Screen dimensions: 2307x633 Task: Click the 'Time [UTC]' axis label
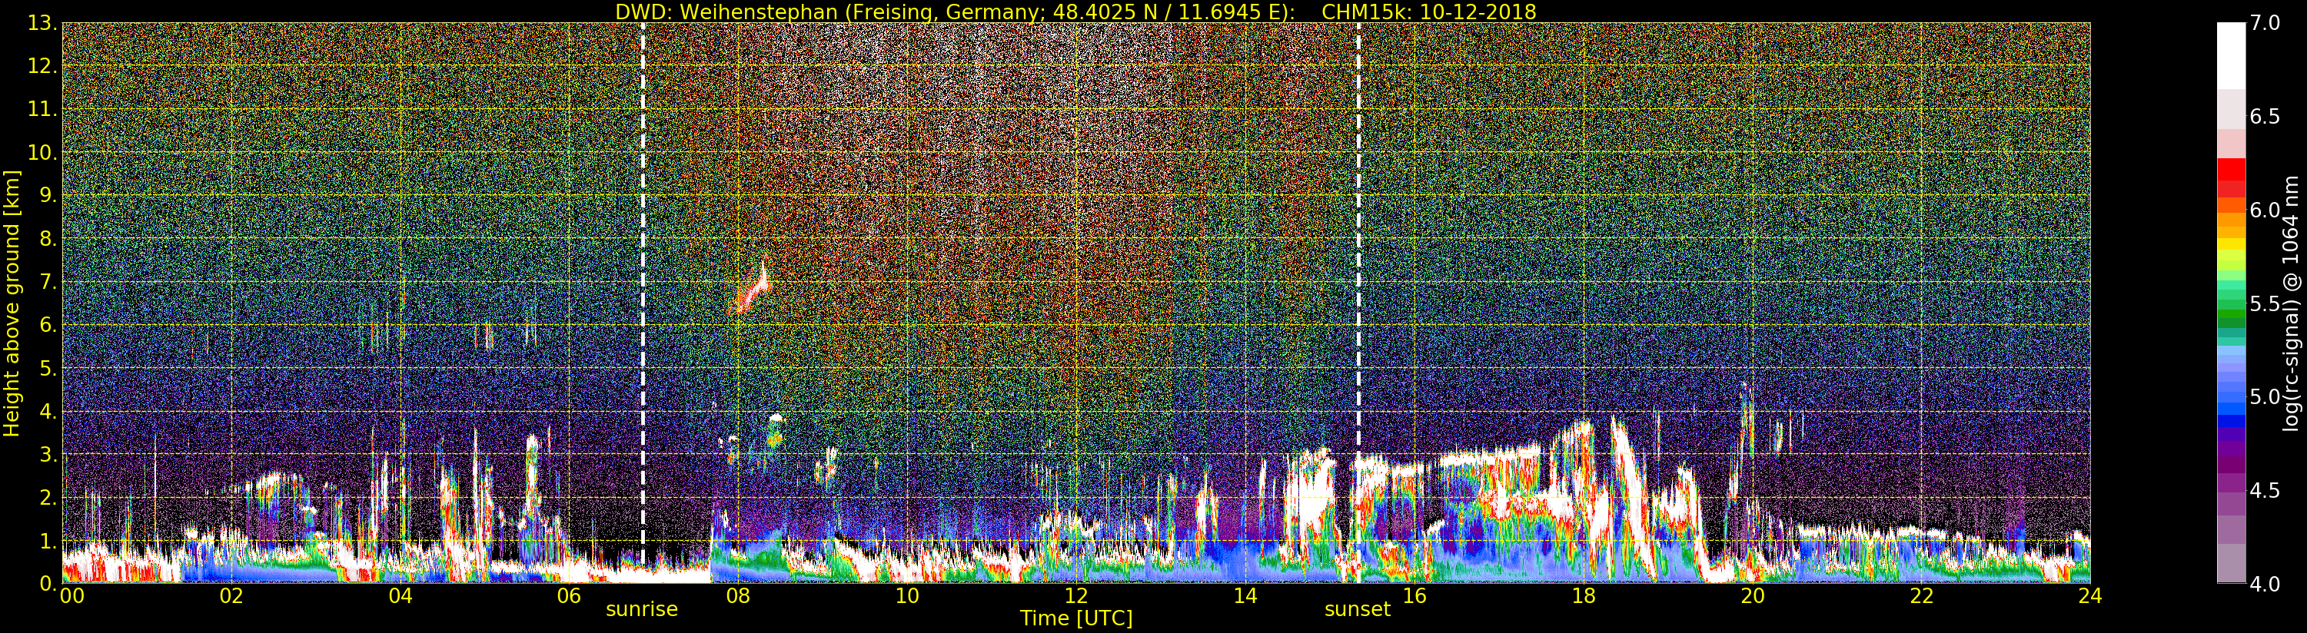click(x=1076, y=618)
